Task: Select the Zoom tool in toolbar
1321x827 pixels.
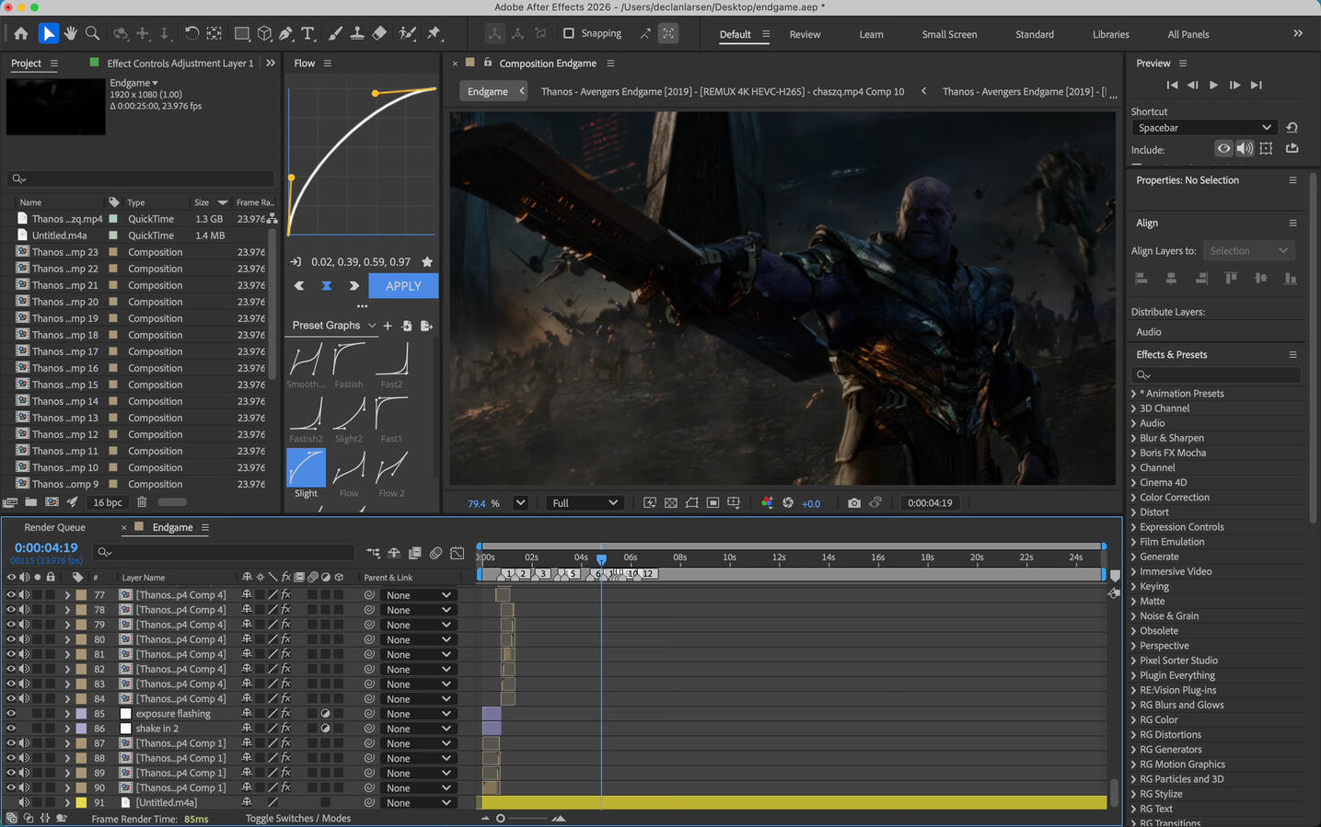Action: (x=92, y=34)
